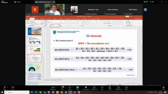168x94 pixels.
Task: Expand the audio options arrow
Action: 7,87
